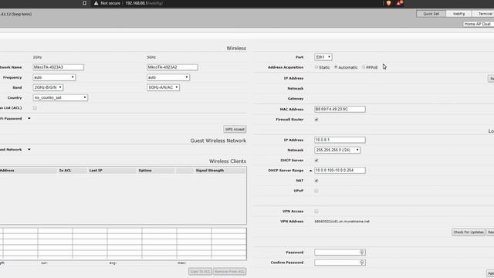Toggle the Access List (ACL) checkbox
Screen dimensions: 494x278
click(x=35, y=108)
